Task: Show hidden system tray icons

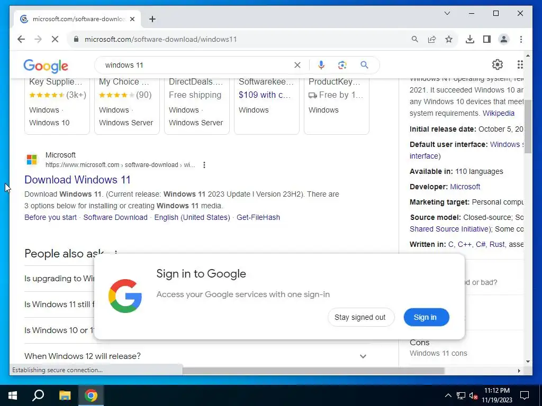Action: click(448, 395)
